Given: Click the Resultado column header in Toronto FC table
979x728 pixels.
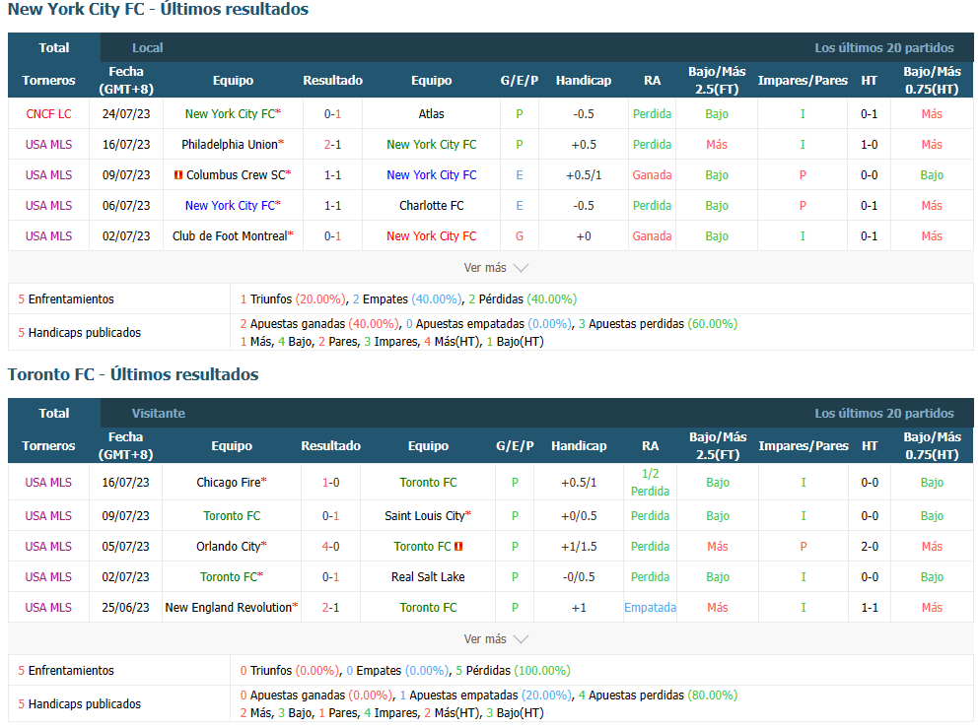Looking at the screenshot, I should (x=331, y=446).
